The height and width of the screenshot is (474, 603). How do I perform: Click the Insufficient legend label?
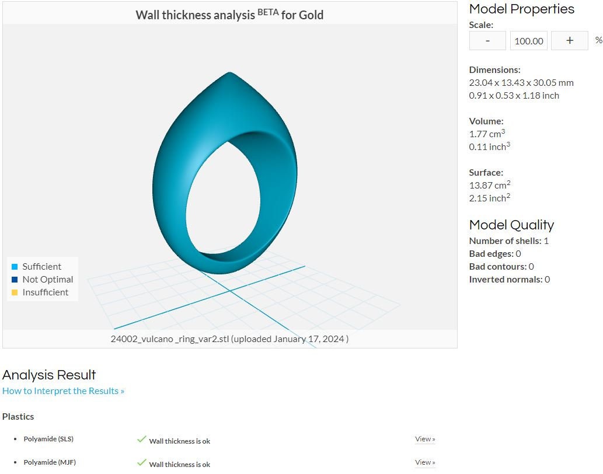coord(46,292)
